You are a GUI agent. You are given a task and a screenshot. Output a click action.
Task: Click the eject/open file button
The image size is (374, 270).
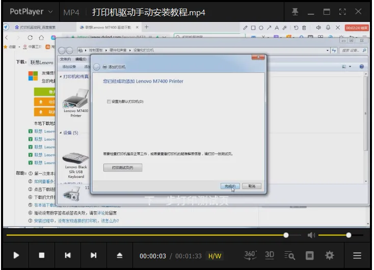120,255
